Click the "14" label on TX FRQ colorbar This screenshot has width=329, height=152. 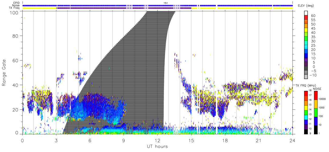[311, 110]
